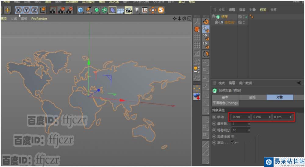
Task: Click the 等参细分 value stepper
Action: click(249, 130)
